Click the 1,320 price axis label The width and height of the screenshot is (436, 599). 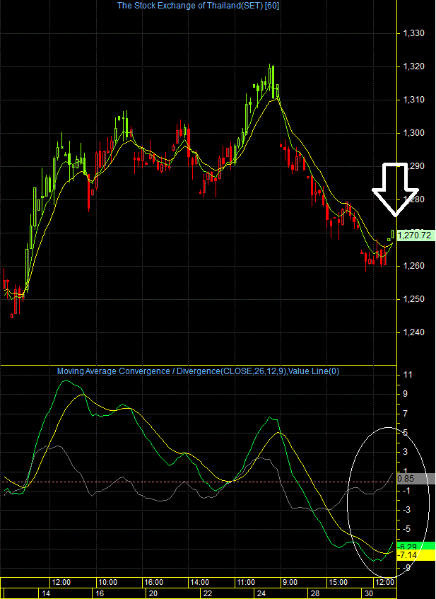[414, 67]
